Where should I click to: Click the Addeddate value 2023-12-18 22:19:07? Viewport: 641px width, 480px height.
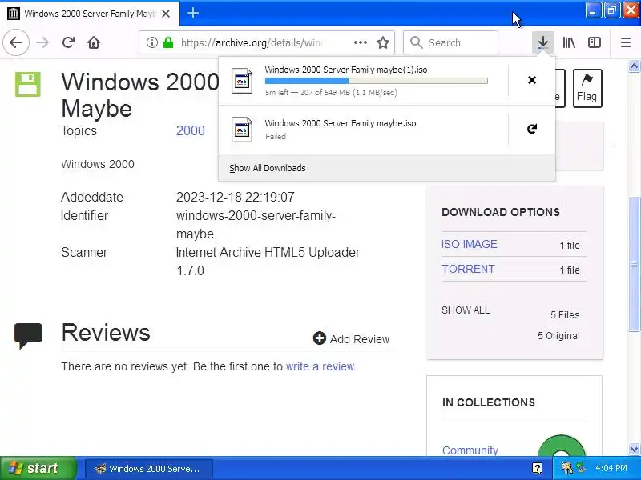(235, 197)
